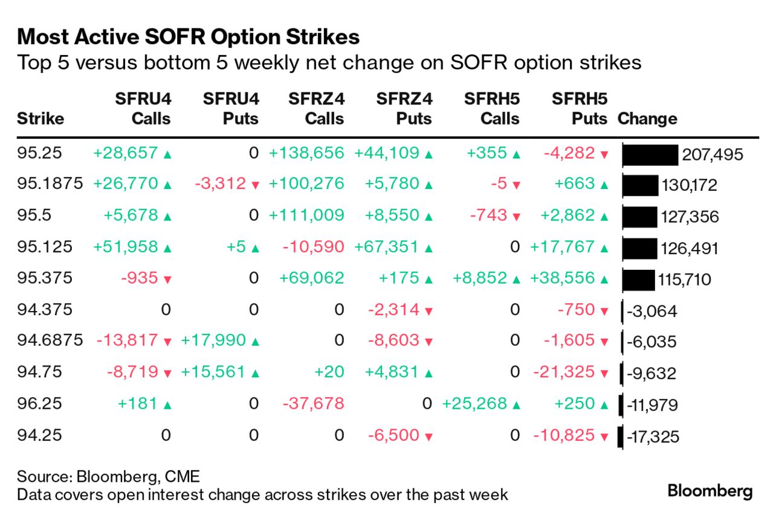The height and width of the screenshot is (518, 776).
Task: Click the red down arrow beside -935
Action: click(x=167, y=280)
